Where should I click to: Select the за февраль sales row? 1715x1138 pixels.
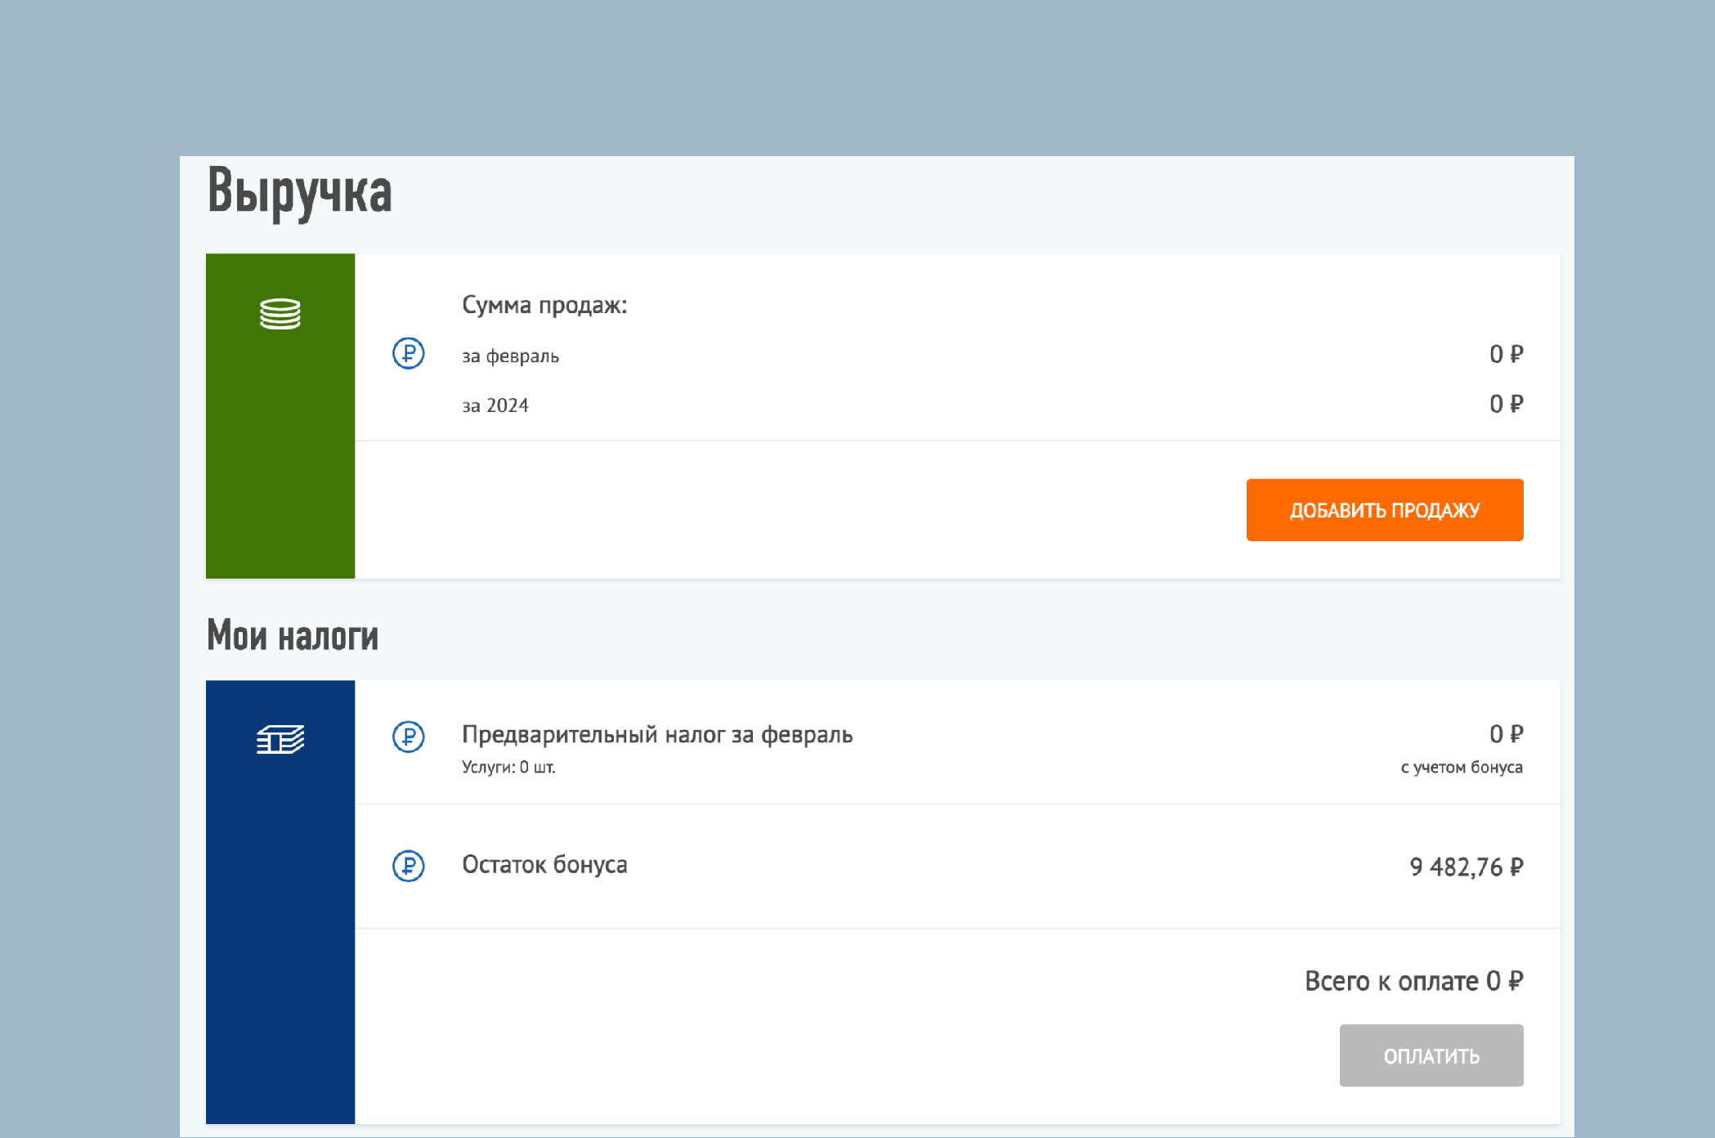(510, 356)
